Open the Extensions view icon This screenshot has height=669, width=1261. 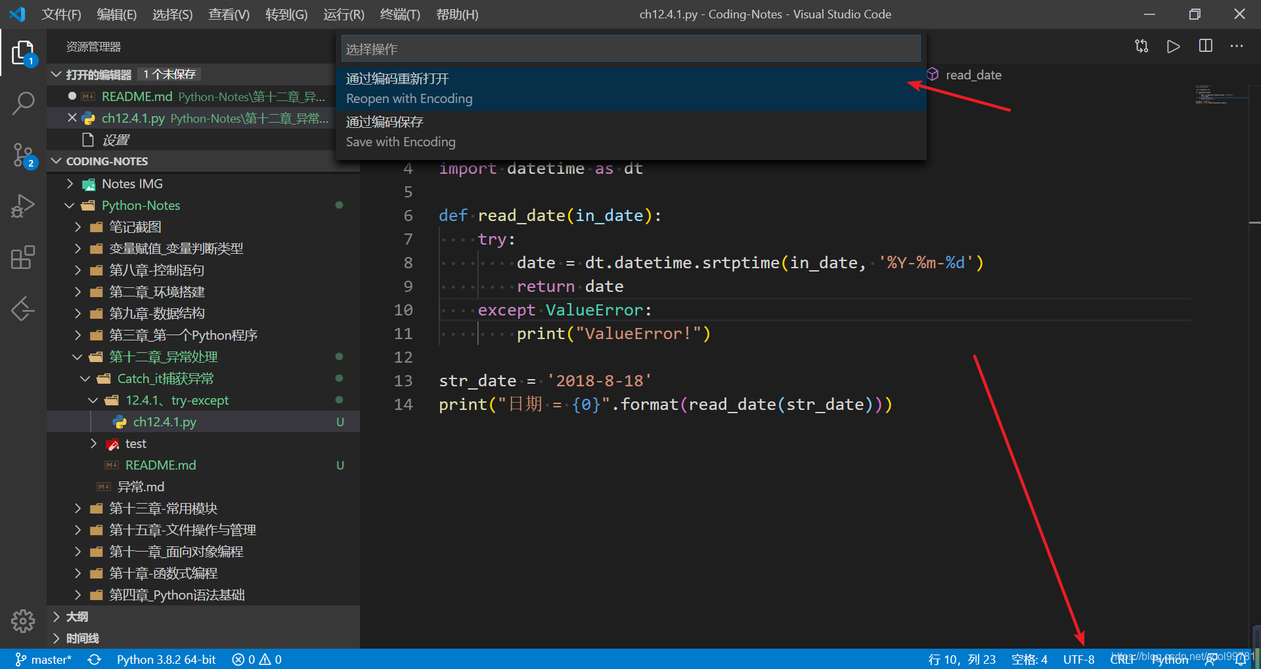point(23,257)
